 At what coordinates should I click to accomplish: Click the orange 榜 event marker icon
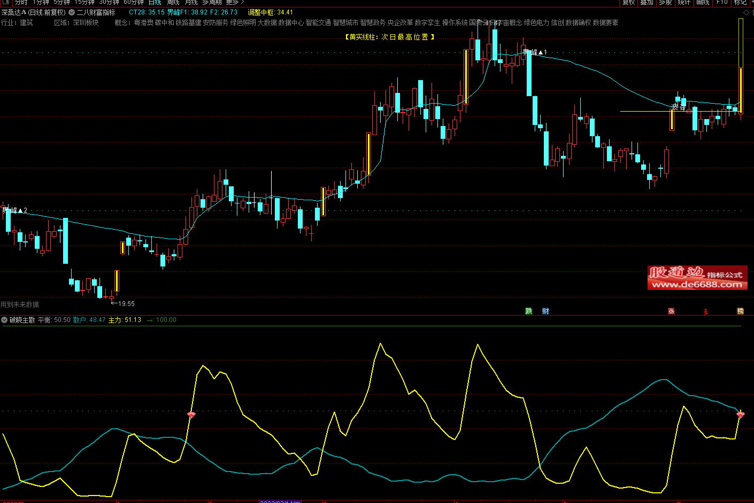tap(741, 311)
